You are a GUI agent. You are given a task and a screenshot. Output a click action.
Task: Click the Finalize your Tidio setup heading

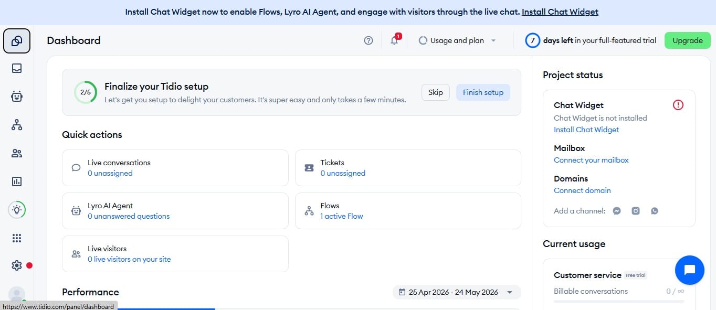click(x=156, y=87)
